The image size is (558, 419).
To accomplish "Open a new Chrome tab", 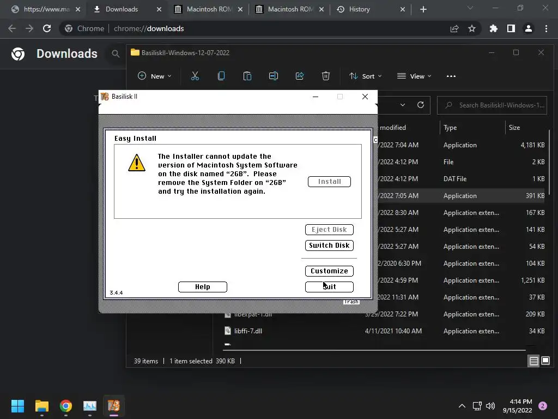I will 423,9.
